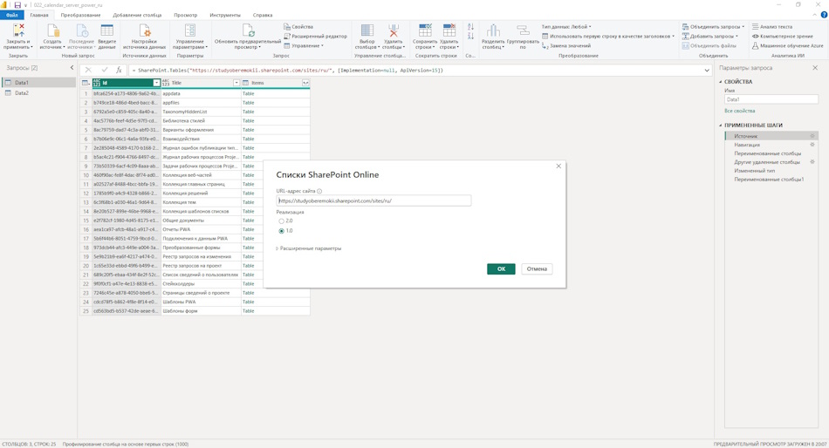Switch to the Преобразование tab

click(80, 15)
